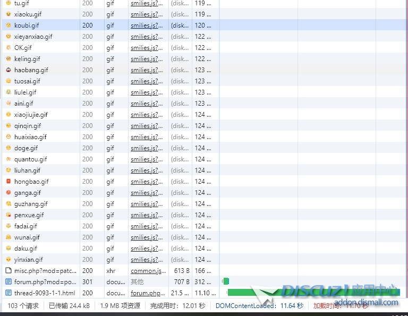Click the xiaoku.gif smiley icon
Screen dimensions: 408x316
8,14
